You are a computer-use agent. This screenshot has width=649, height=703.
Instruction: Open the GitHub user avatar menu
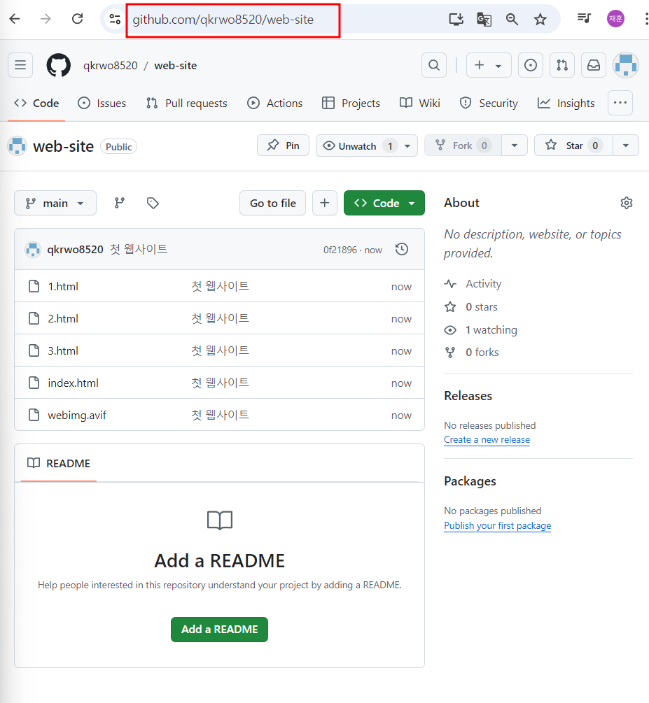[x=626, y=65]
